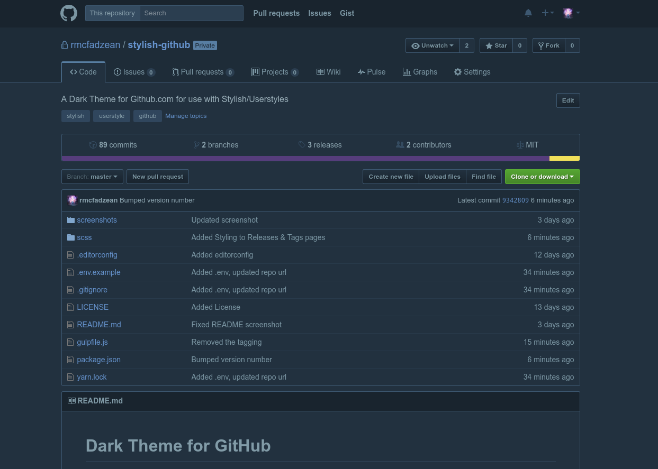This screenshot has width=658, height=469.
Task: Click the lock icon beside rmcfadzean
Action: pyautogui.click(x=65, y=45)
